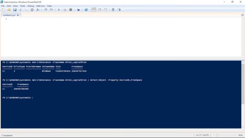Show script pane at the top
Screen dimensions: 245x138
[94, 10]
